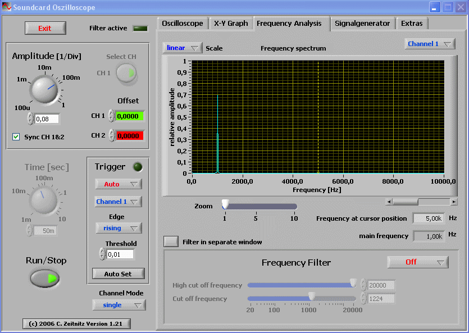Click the Threshold value field 0,01
Viewport: 469px width, 333px height.
pos(120,254)
